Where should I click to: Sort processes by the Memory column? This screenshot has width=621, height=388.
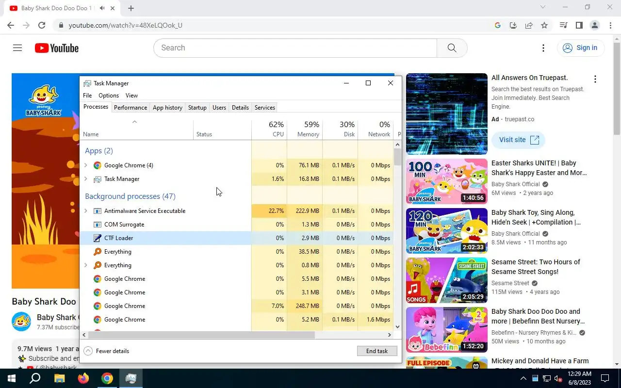(x=305, y=129)
